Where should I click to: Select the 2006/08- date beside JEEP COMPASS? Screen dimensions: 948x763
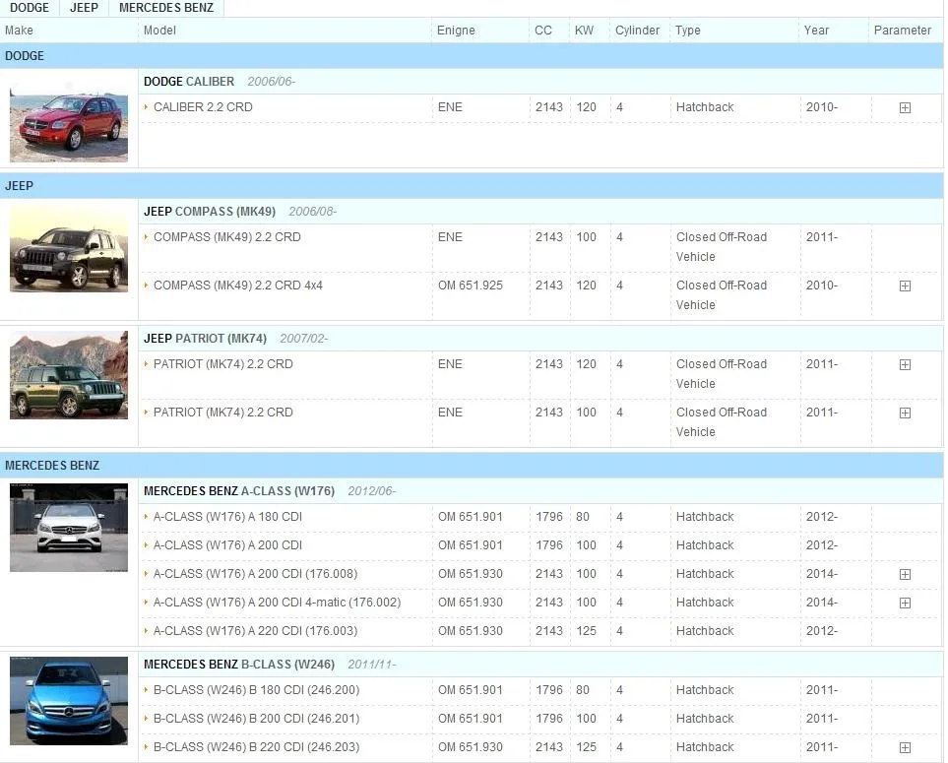pyautogui.click(x=313, y=212)
